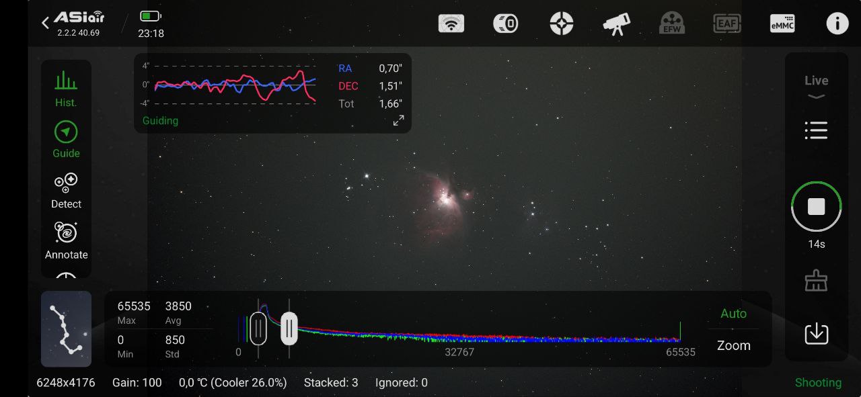Toggle the Hist. histogram panel
The image size is (861, 397).
(66, 89)
